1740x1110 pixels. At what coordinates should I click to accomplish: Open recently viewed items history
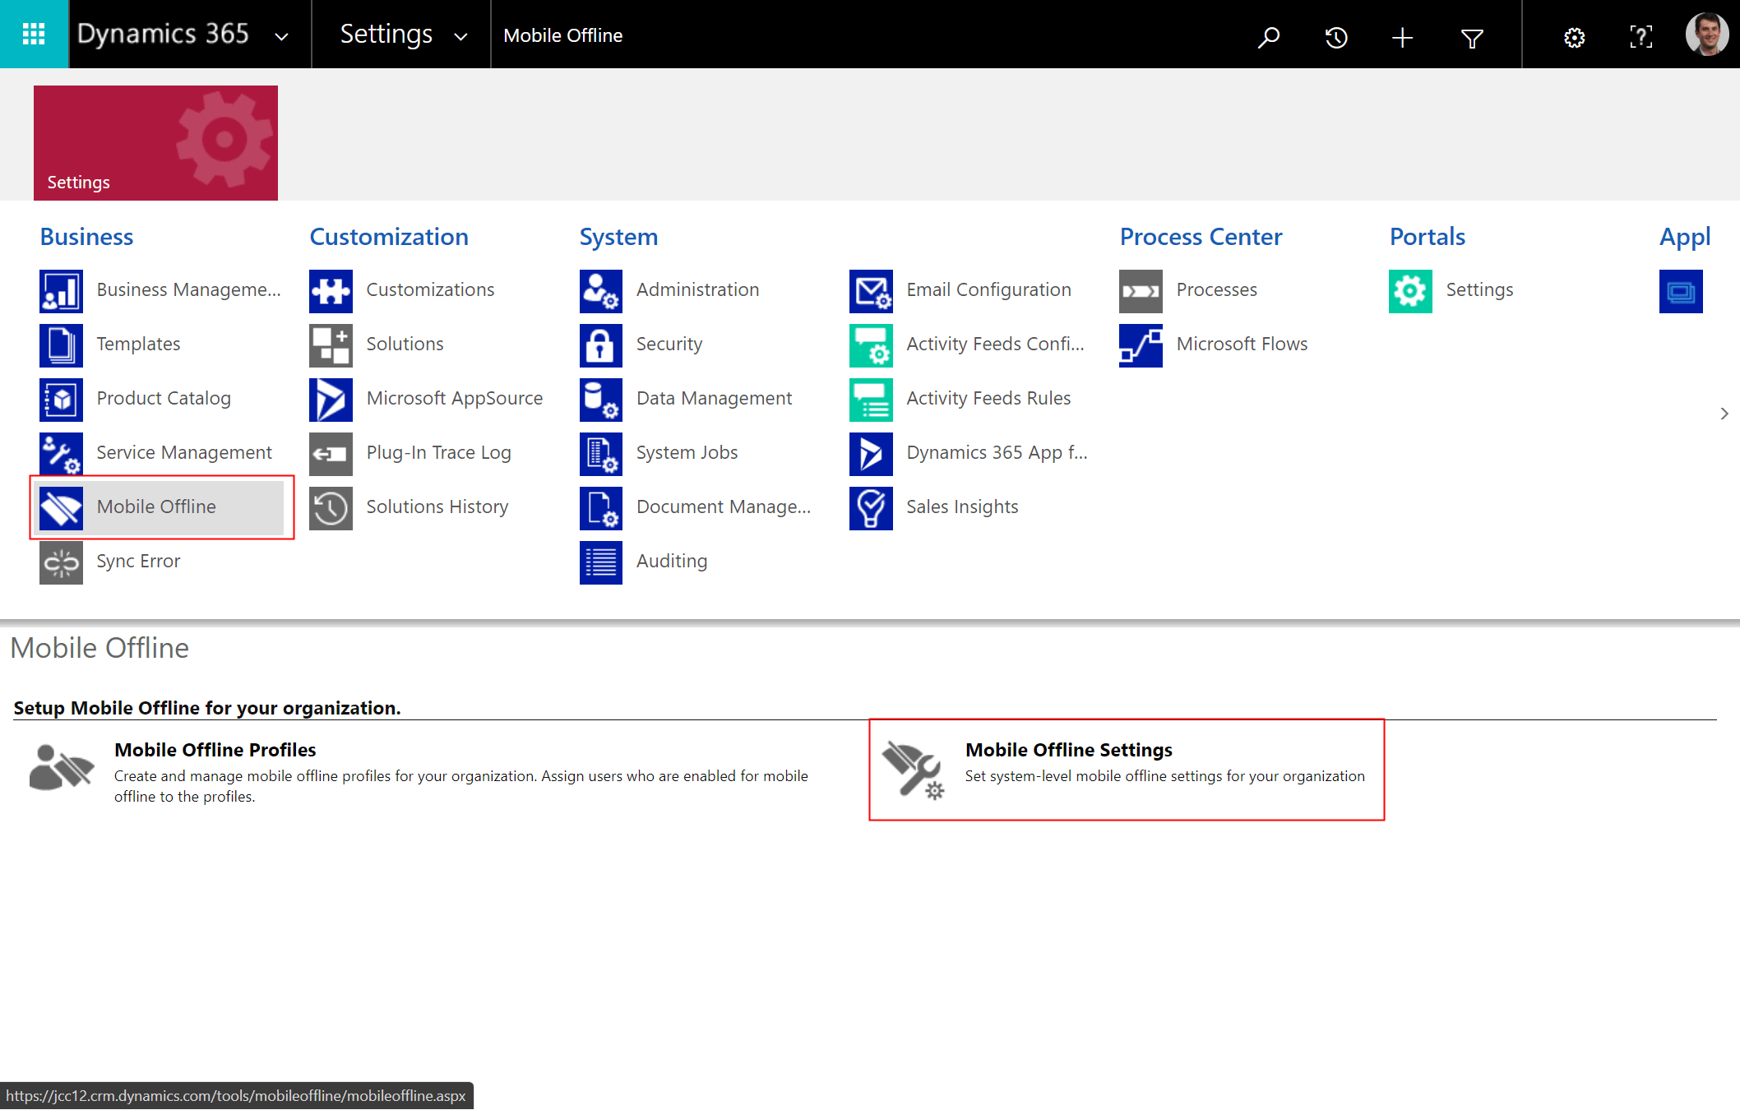(x=1336, y=36)
